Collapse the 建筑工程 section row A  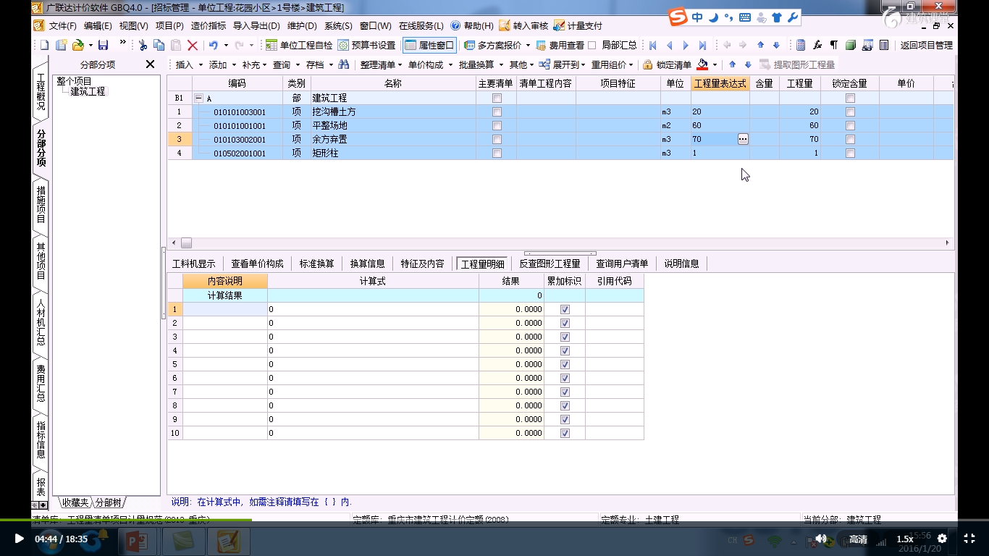point(200,98)
